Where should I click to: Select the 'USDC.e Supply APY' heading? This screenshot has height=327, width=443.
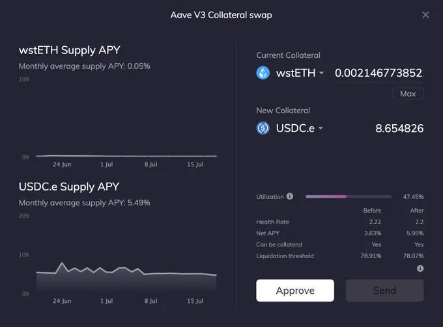pyautogui.click(x=69, y=187)
